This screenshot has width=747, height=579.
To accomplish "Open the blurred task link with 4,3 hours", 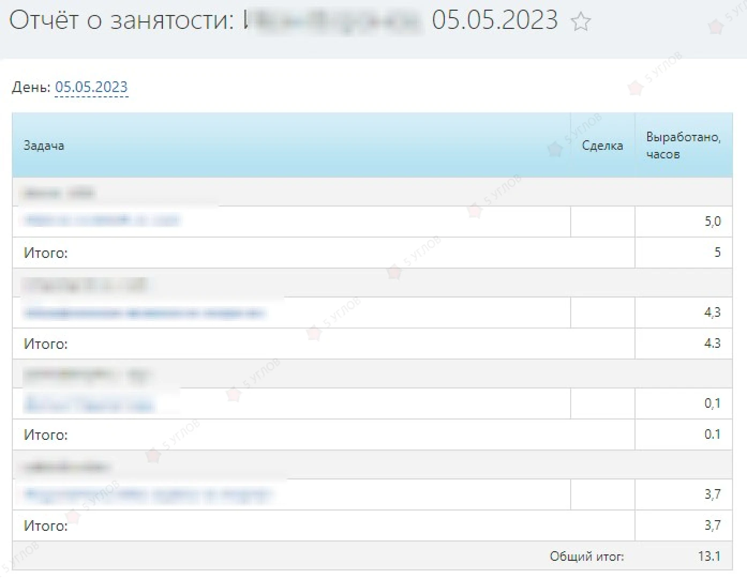I will (144, 313).
